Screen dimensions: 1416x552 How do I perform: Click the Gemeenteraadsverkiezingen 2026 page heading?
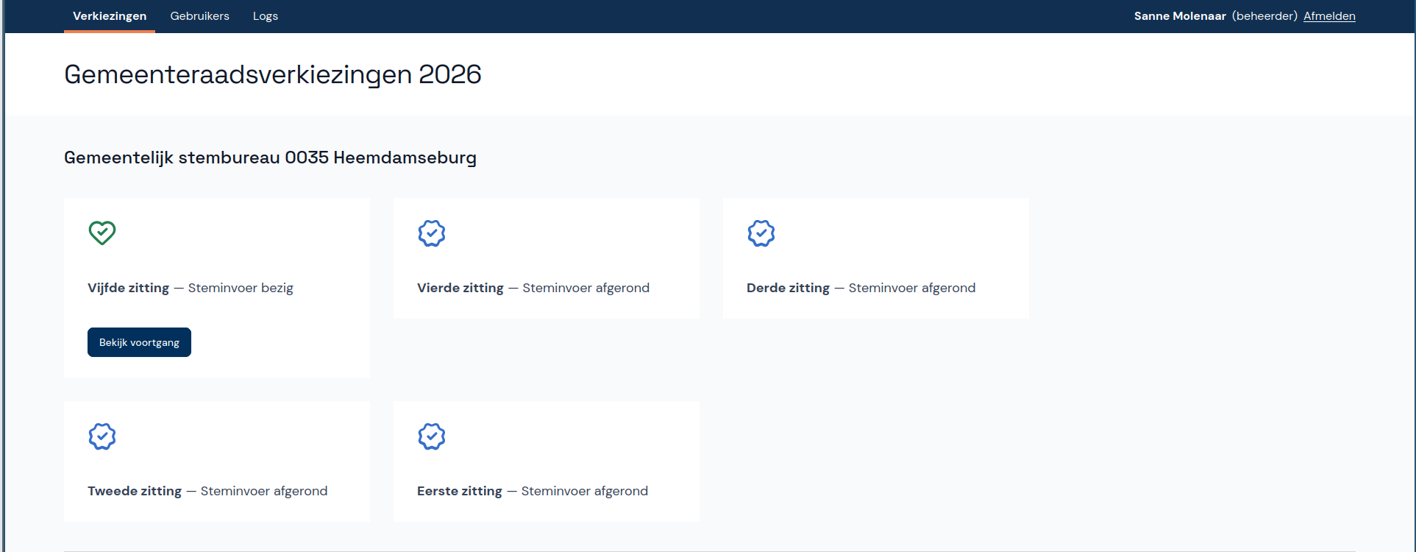coord(273,74)
